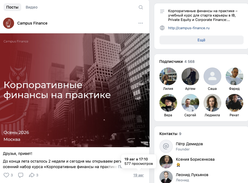Open subscriber Людмила's avatar

click(x=212, y=103)
